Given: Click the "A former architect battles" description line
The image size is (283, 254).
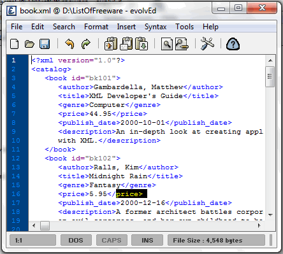Looking at the screenshot, I should (161, 212).
